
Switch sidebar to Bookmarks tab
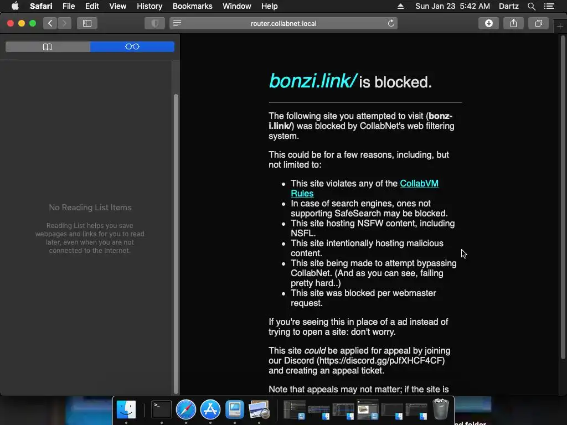[48, 46]
